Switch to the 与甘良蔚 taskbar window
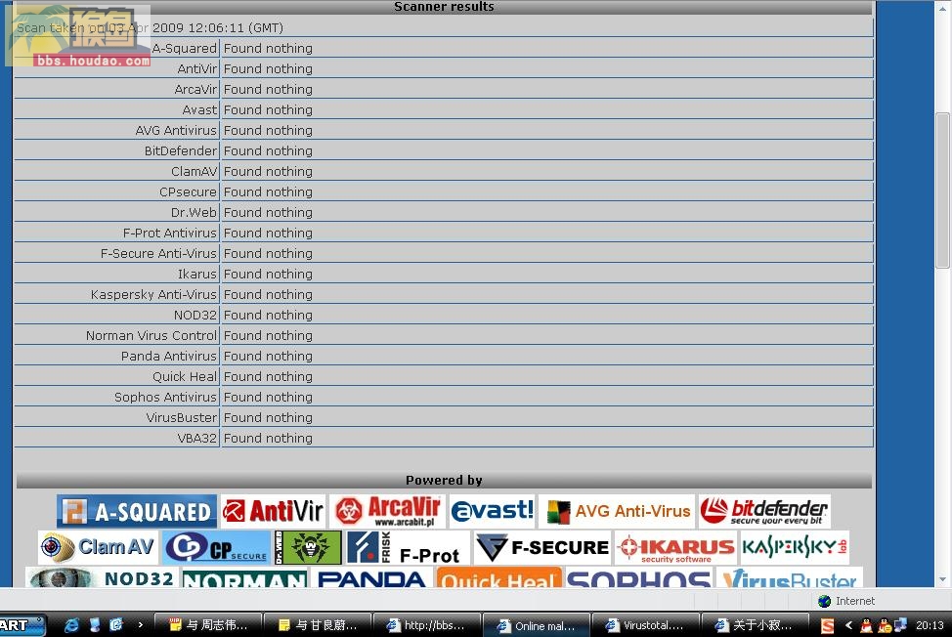952x637 pixels. point(318,625)
